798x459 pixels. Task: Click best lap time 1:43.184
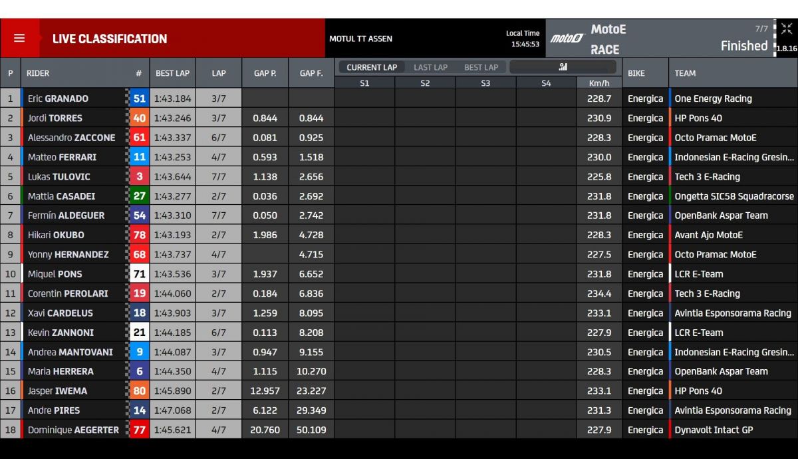point(172,98)
